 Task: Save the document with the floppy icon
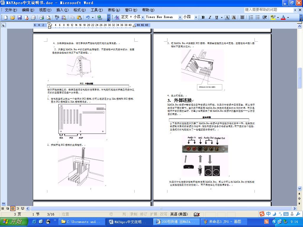[x=20, y=17]
